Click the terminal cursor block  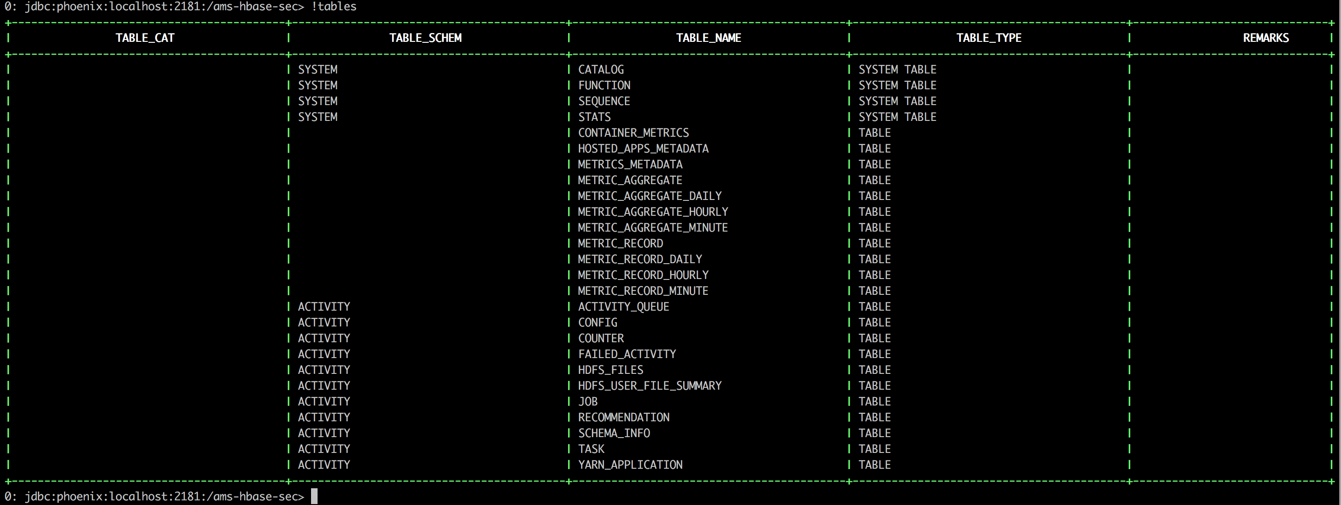click(x=314, y=496)
